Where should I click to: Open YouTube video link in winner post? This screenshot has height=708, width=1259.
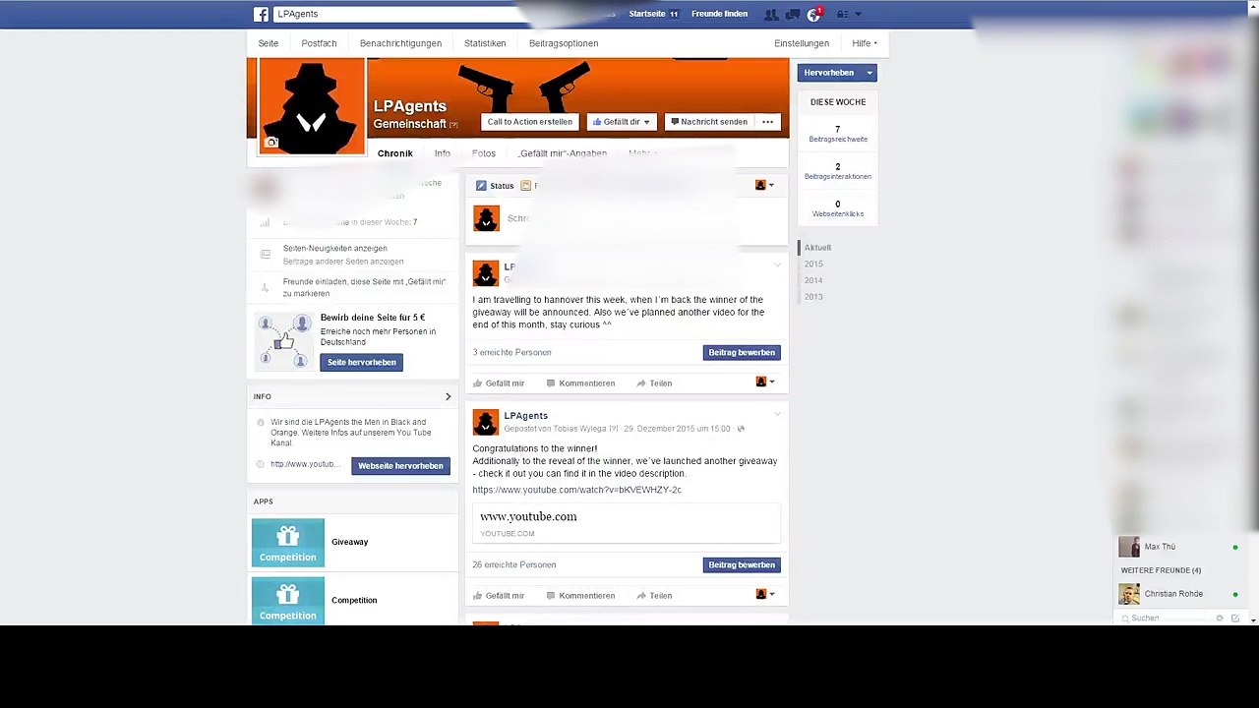(576, 490)
